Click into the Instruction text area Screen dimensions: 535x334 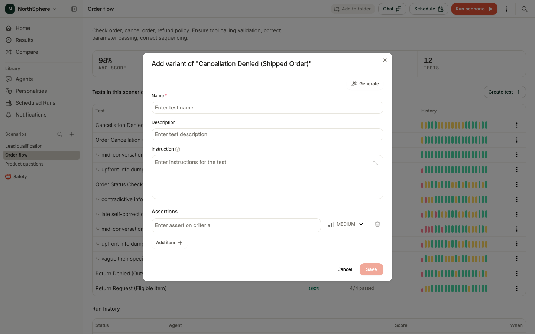(x=267, y=177)
